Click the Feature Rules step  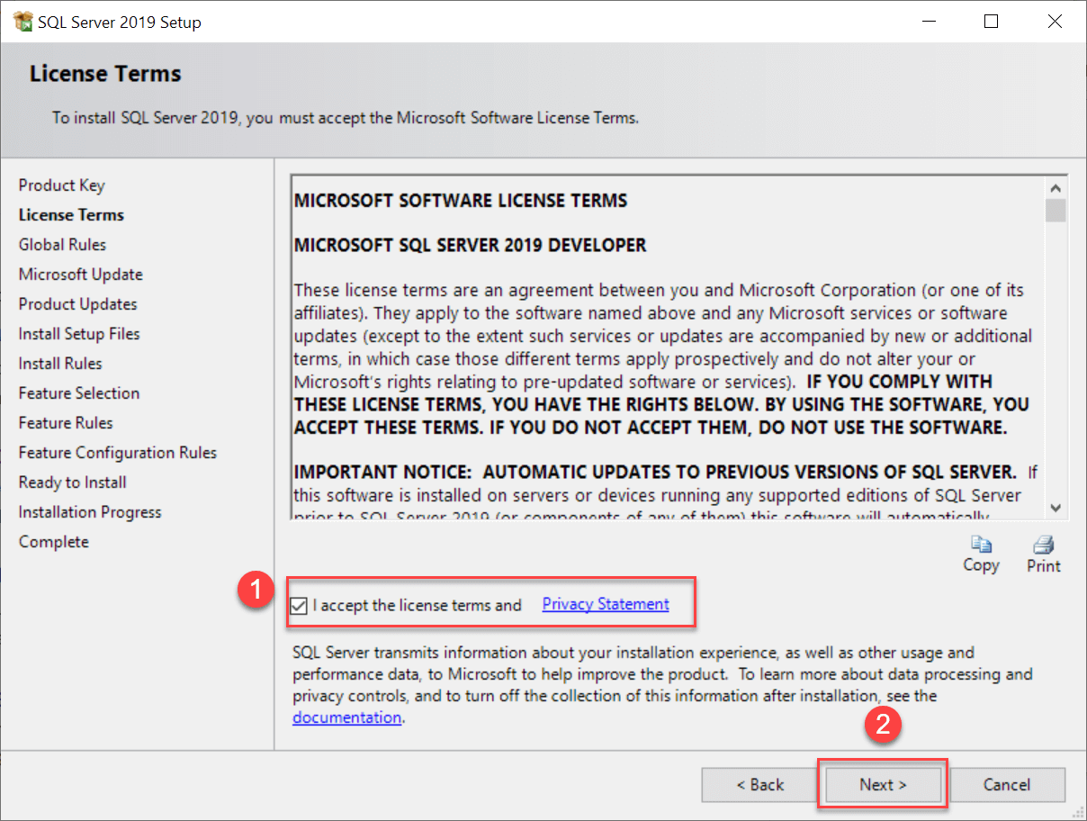pos(66,423)
